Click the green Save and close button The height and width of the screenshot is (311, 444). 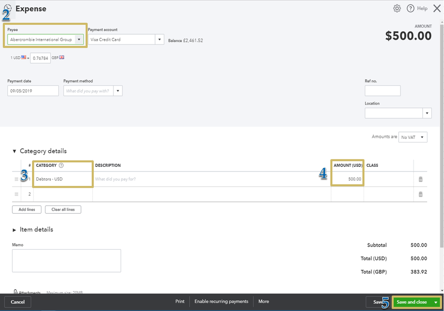[412, 302]
